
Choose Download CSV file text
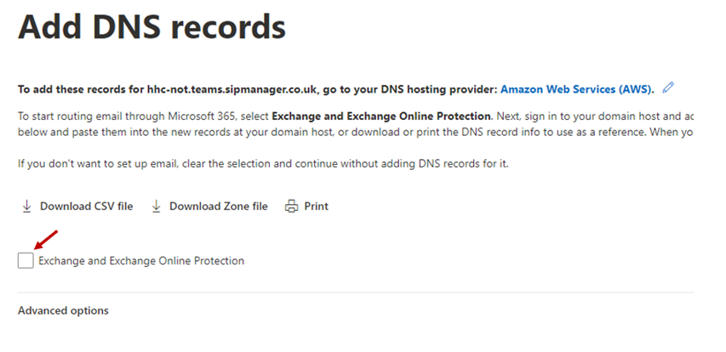(87, 207)
